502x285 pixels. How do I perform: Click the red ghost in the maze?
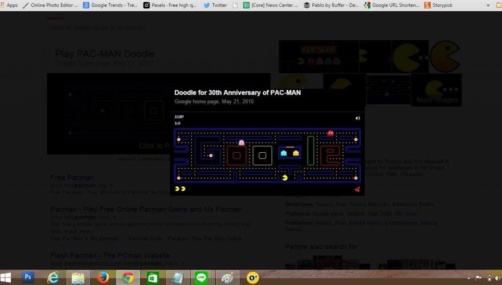tap(330, 133)
